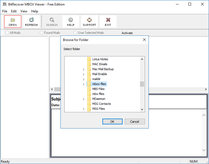The width and height of the screenshot is (209, 164).
Task: Select the mbox-files folder icon
Action: pyautogui.click(x=89, y=84)
